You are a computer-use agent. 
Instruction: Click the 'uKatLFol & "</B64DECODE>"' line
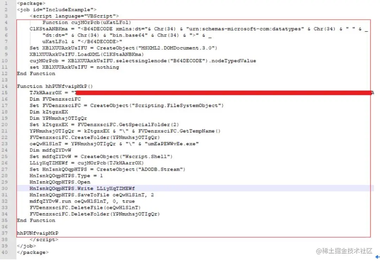(82, 41)
